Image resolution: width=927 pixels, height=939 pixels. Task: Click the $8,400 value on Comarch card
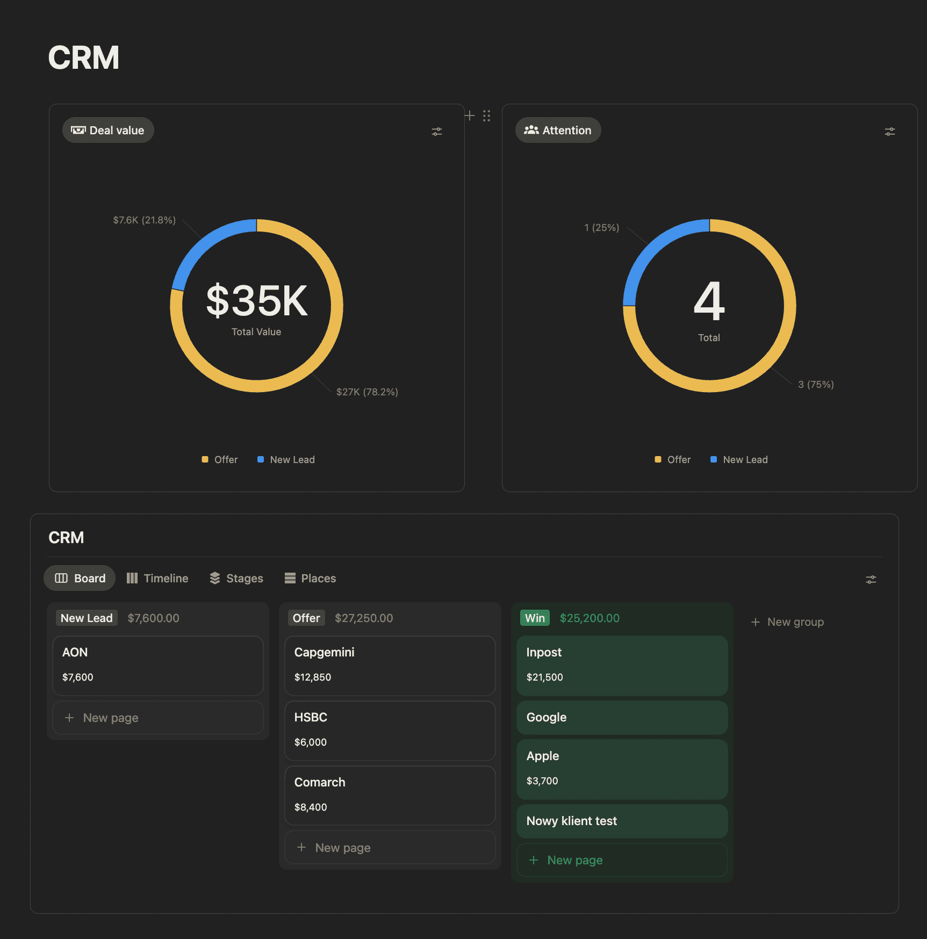pyautogui.click(x=311, y=807)
